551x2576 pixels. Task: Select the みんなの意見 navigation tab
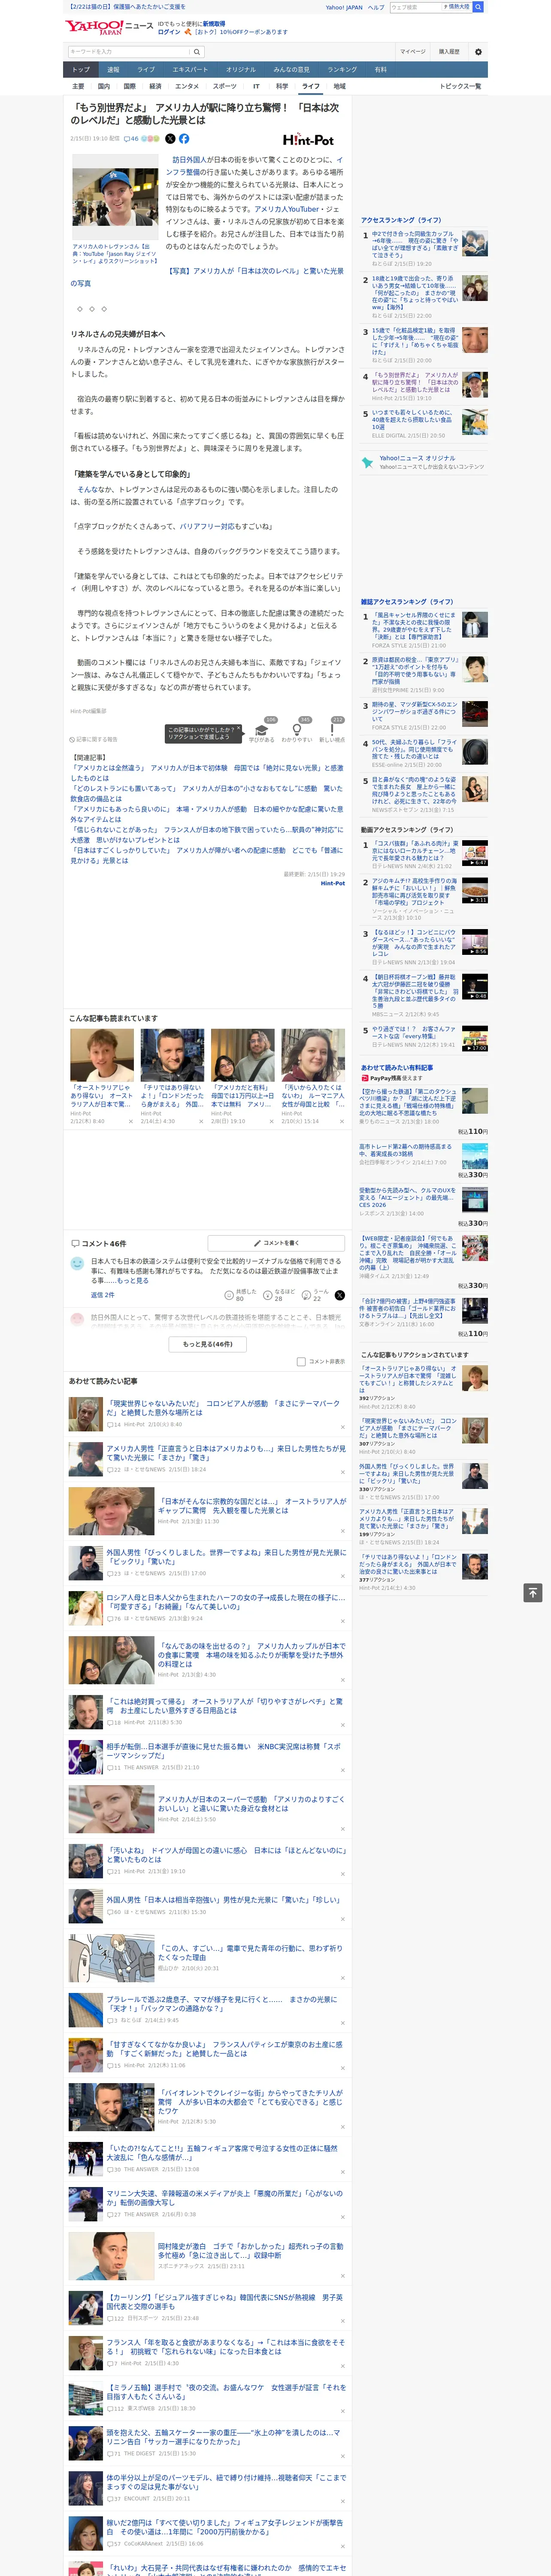pyautogui.click(x=291, y=70)
